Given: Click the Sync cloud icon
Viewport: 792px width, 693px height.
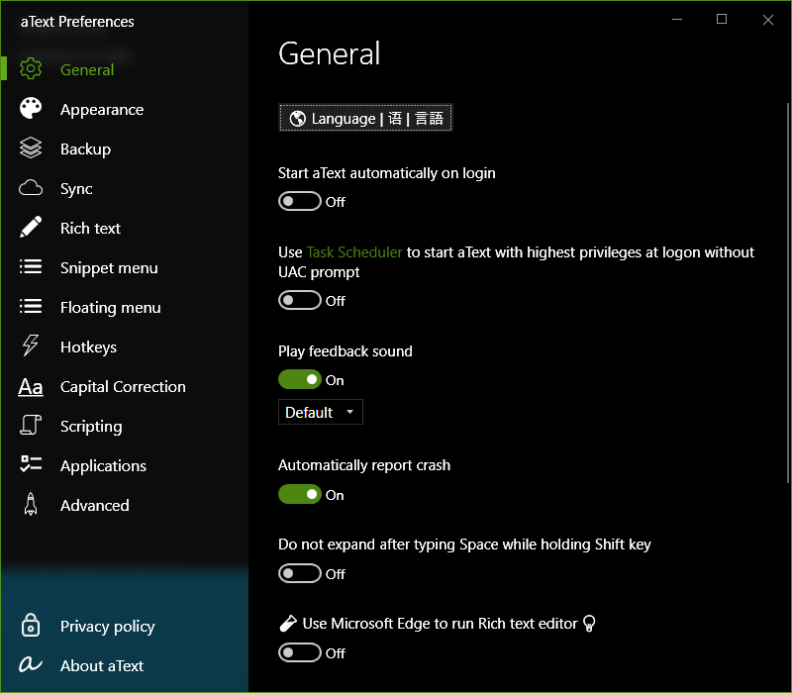Looking at the screenshot, I should point(31,188).
